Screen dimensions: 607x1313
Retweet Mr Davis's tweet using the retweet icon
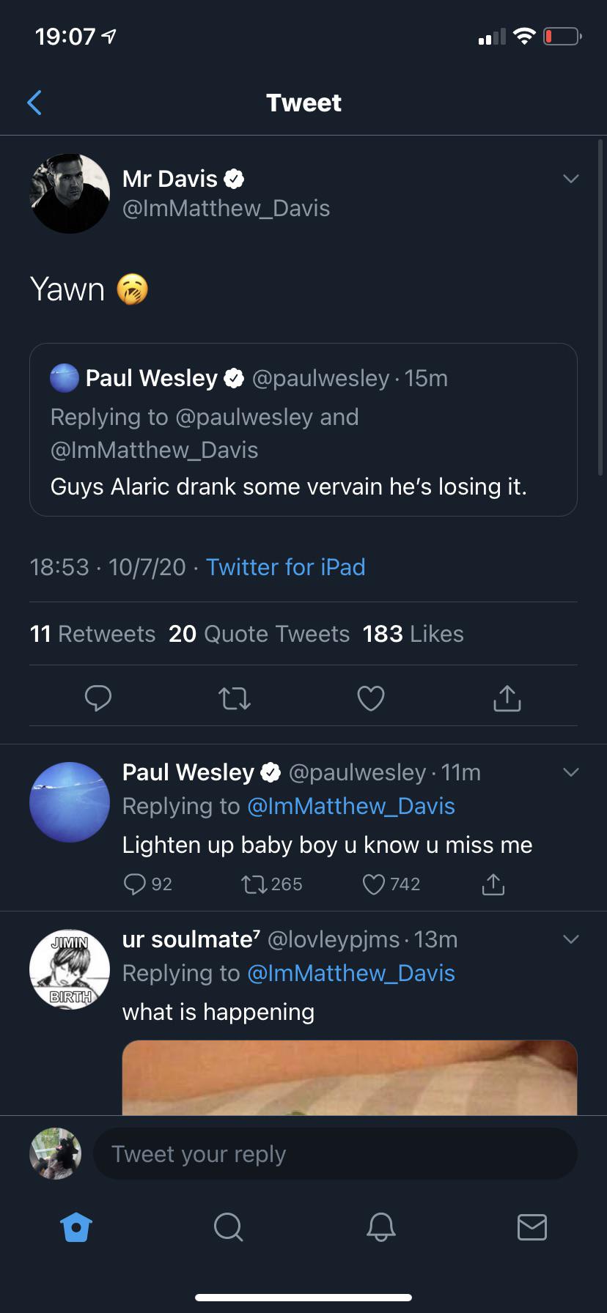[235, 698]
